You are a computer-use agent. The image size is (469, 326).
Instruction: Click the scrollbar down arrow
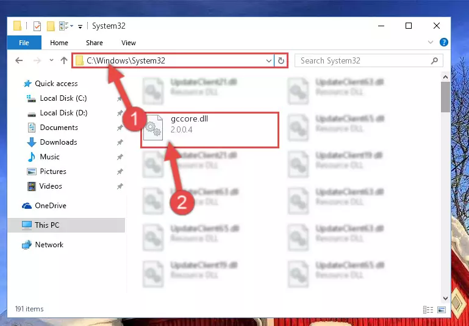tap(445, 299)
